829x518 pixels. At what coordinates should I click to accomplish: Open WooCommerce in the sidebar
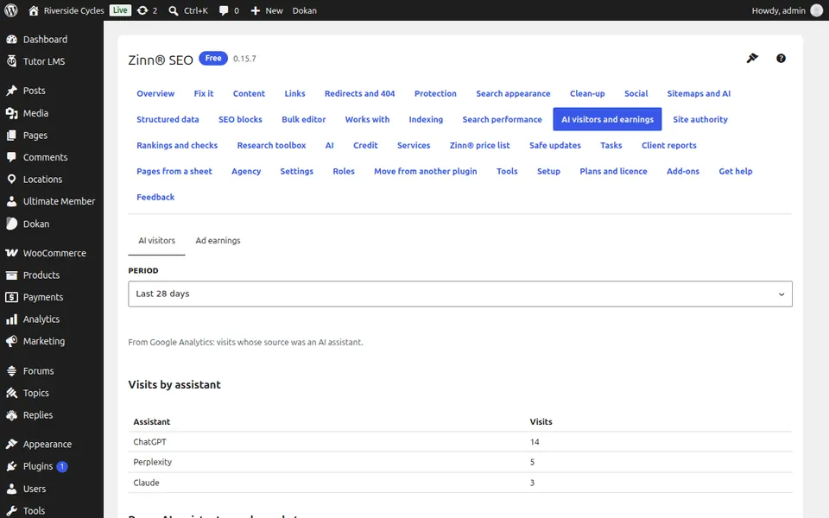point(52,253)
